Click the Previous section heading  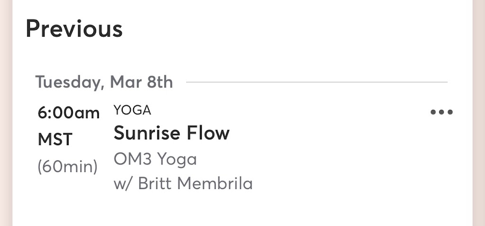(74, 29)
